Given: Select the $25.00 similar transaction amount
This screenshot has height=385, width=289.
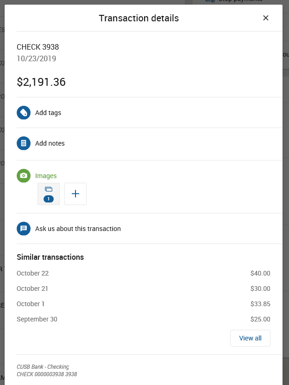Looking at the screenshot, I should (x=260, y=319).
